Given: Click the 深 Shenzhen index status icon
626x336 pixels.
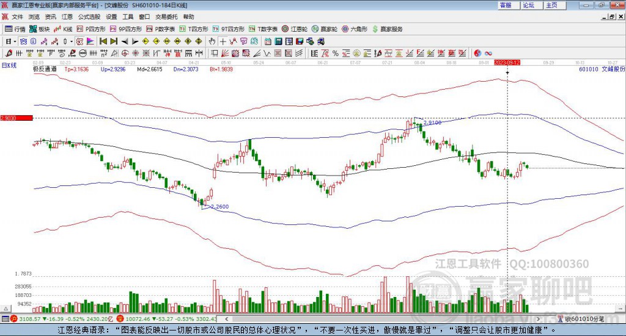Looking at the screenshot, I should 120,319.
